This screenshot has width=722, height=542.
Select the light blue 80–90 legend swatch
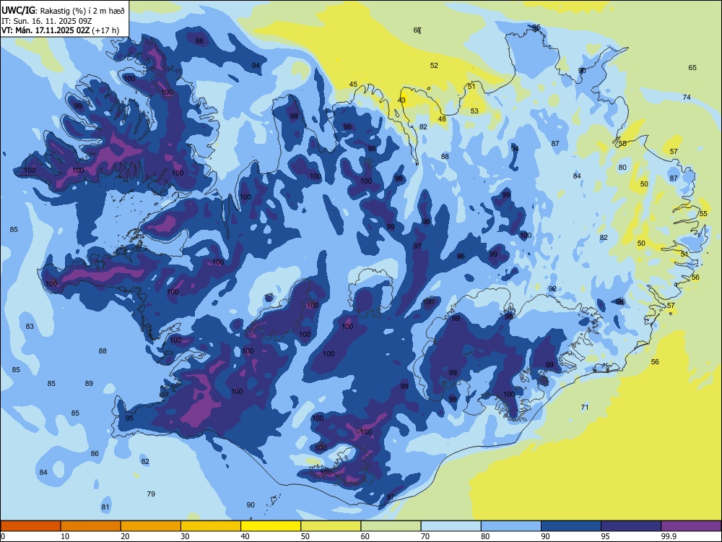(x=511, y=526)
